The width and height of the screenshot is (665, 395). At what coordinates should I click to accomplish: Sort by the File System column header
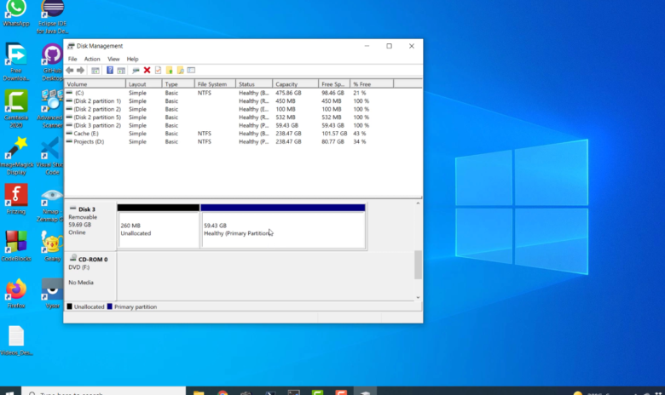pos(215,83)
